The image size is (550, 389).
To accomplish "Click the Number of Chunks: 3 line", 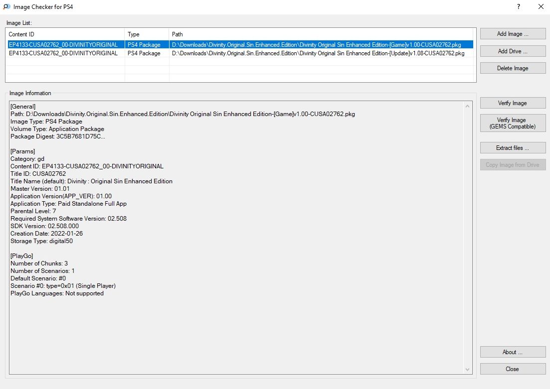I will pos(39,263).
